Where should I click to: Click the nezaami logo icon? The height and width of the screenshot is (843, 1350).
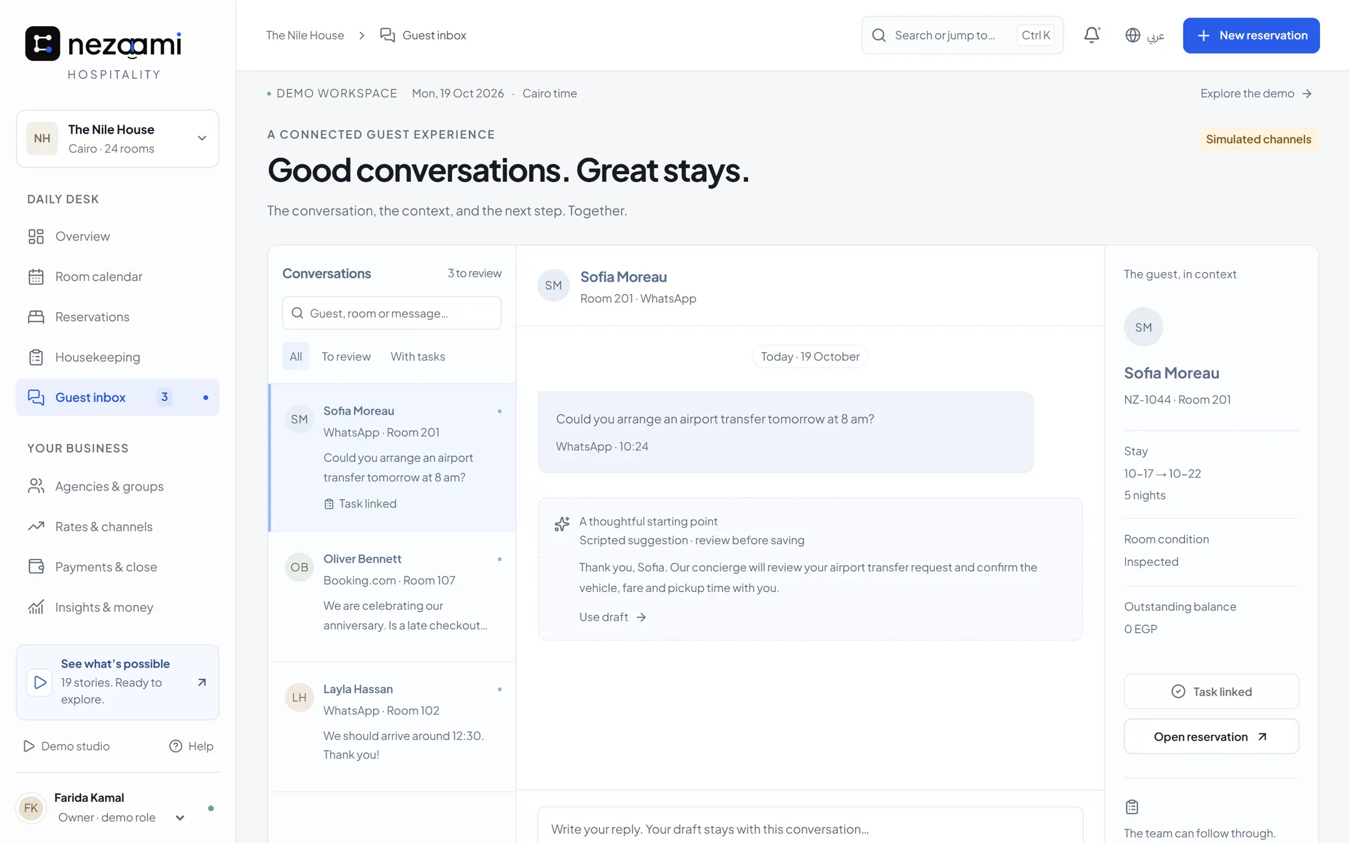pyautogui.click(x=42, y=44)
